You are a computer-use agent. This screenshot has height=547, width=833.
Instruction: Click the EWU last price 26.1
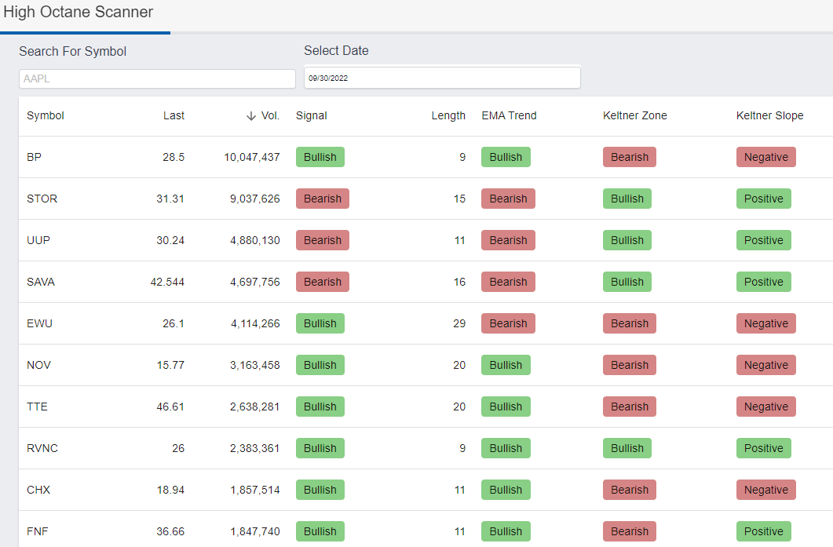point(174,323)
